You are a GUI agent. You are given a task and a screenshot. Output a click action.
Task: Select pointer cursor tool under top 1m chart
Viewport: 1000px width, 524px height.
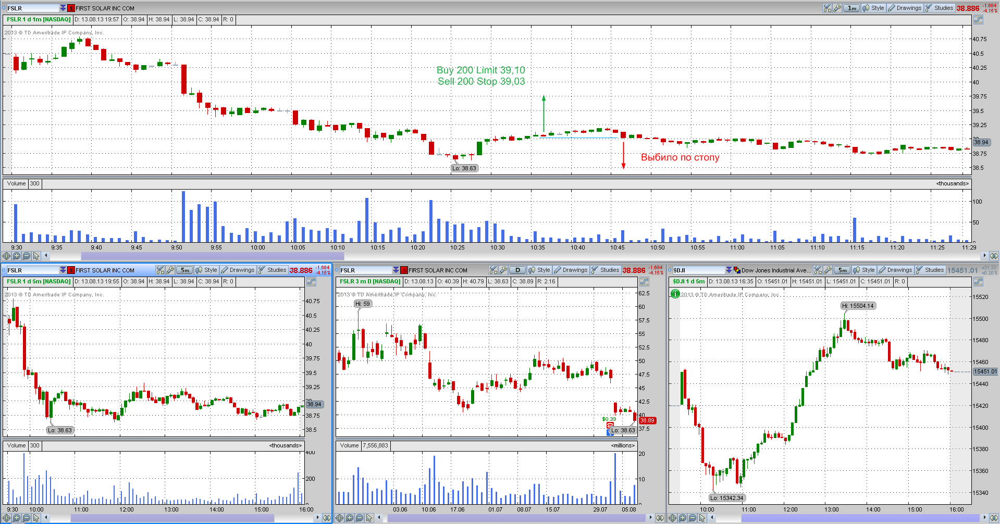tap(36, 256)
